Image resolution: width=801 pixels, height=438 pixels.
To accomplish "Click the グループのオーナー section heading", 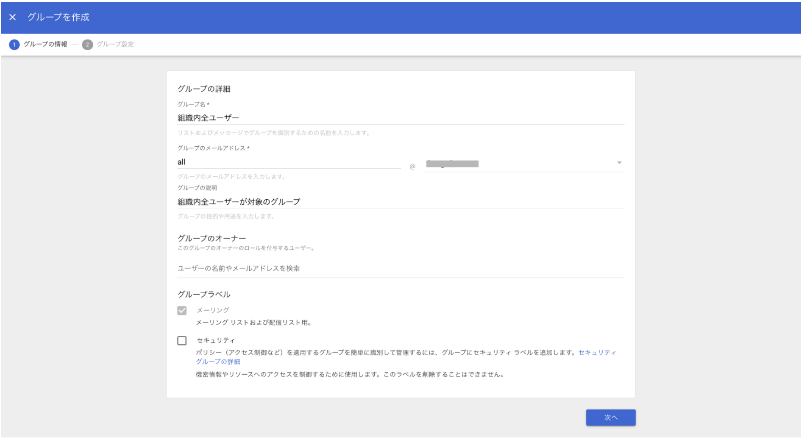I will [212, 238].
